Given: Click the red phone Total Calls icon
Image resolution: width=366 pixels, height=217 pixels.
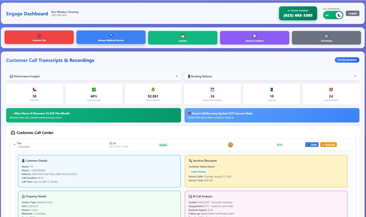Looking at the screenshot, I should point(35,90).
